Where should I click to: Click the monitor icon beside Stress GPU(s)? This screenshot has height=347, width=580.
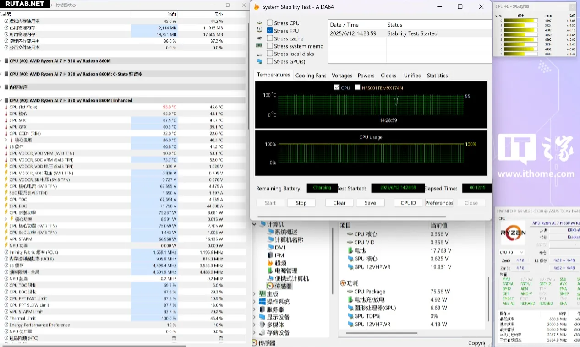[x=259, y=61]
